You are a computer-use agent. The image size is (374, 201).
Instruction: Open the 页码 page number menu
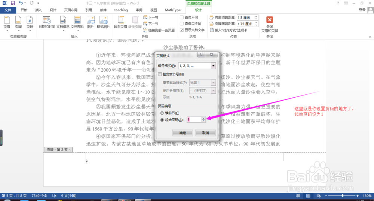point(30,23)
